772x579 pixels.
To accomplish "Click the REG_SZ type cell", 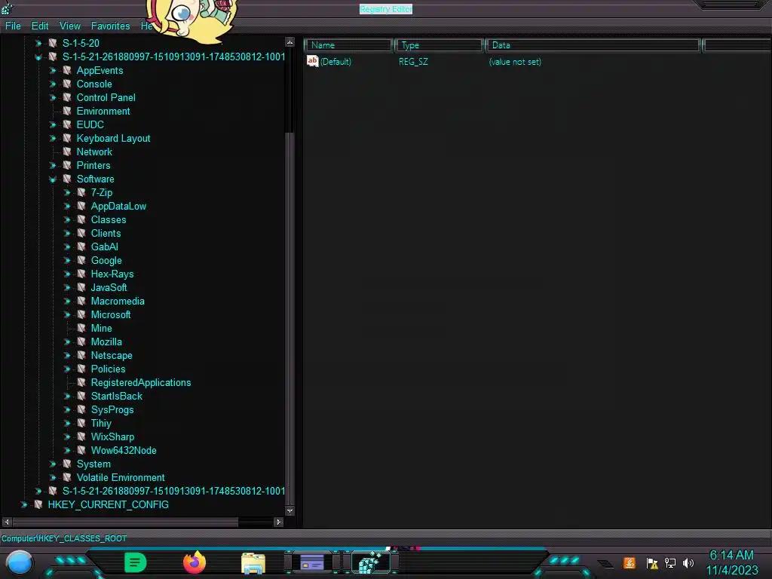I will click(414, 62).
